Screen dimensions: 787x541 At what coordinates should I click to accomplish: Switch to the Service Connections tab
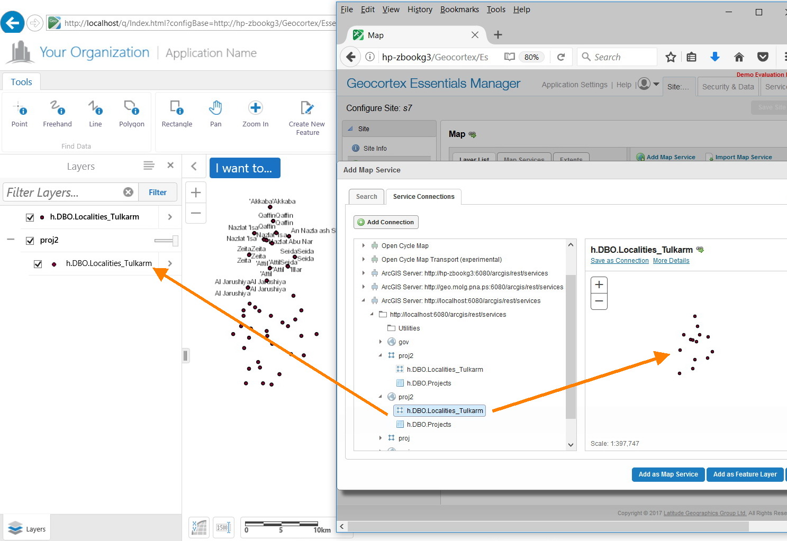point(423,197)
